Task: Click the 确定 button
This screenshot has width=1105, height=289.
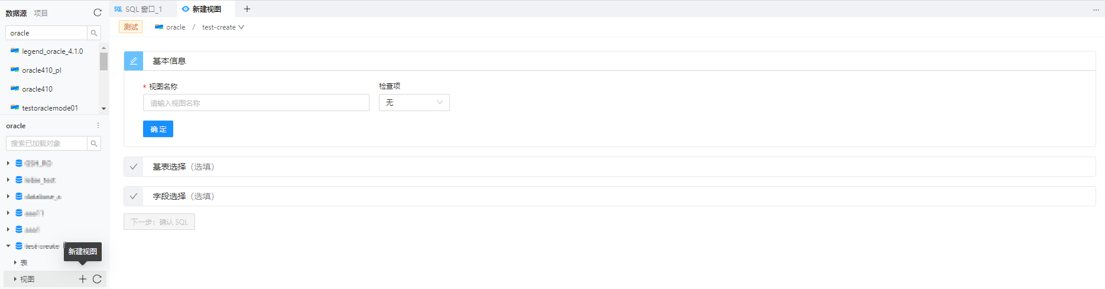Action: (158, 129)
